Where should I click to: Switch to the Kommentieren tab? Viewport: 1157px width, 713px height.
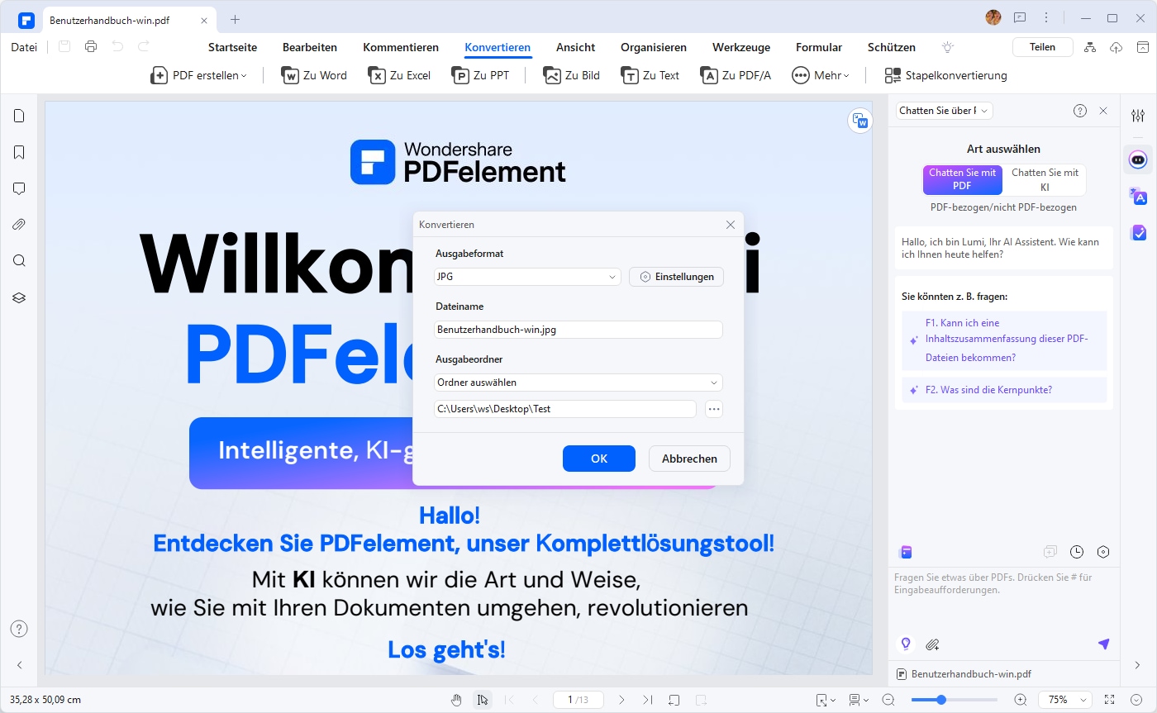401,47
